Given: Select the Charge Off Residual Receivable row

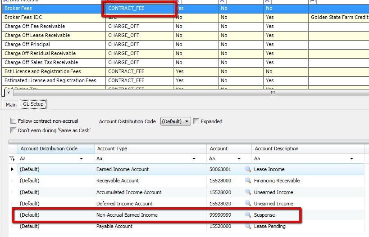Looking at the screenshot, I should pyautogui.click(x=186, y=53).
